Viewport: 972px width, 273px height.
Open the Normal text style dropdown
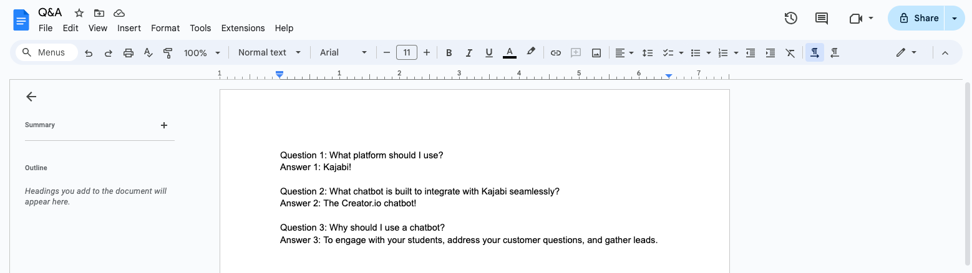coord(270,53)
